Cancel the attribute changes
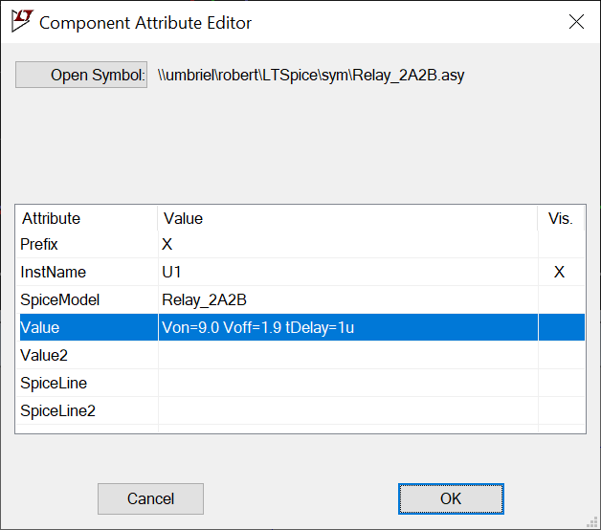 [x=150, y=498]
